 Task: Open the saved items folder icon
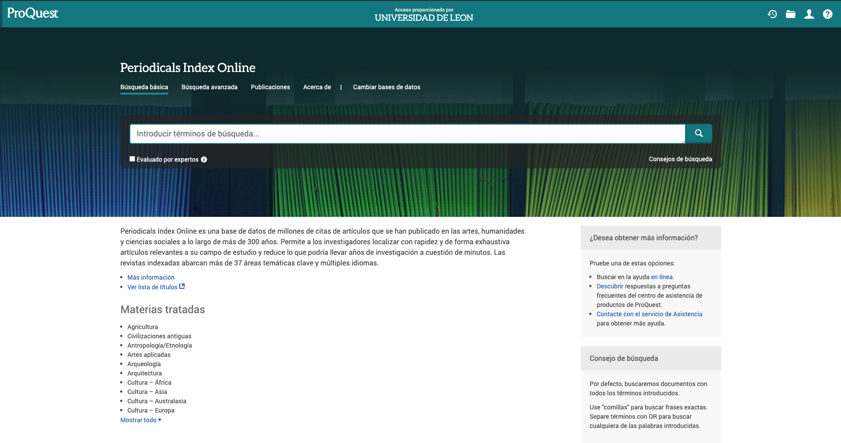pyautogui.click(x=791, y=14)
